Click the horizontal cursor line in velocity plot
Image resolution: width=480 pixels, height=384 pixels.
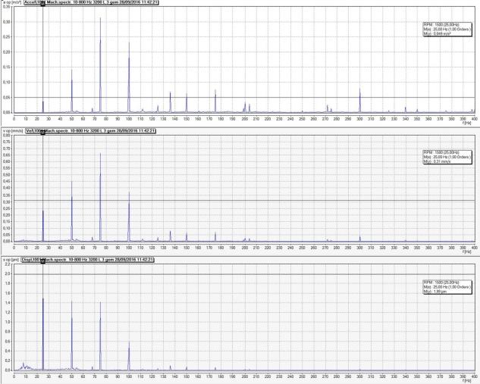pyautogui.click(x=244, y=201)
